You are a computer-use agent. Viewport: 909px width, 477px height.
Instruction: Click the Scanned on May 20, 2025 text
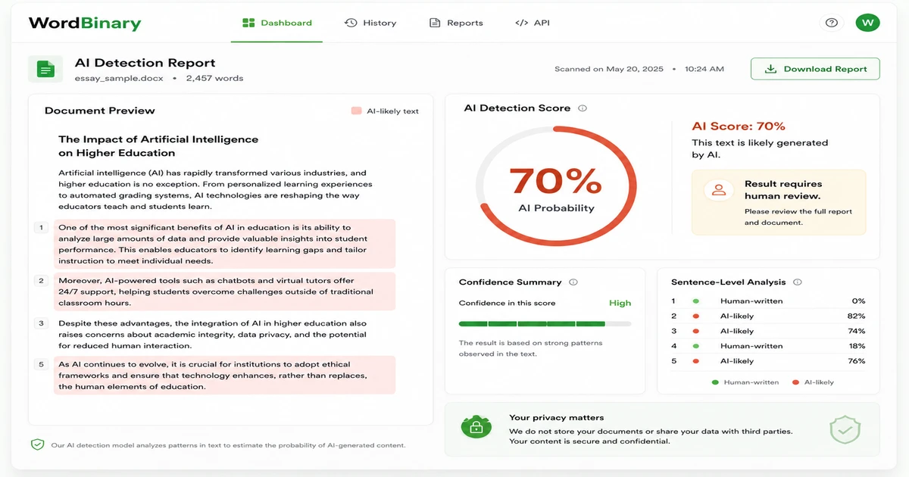click(x=609, y=69)
